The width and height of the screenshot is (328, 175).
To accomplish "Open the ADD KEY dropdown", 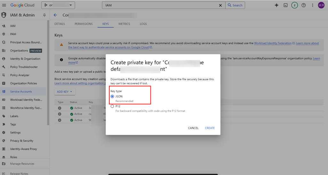I will (x=65, y=92).
